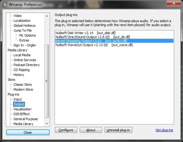Screen dimensions: 183x142
Task: Select the top-level Media Library category
Action: tap(18, 50)
